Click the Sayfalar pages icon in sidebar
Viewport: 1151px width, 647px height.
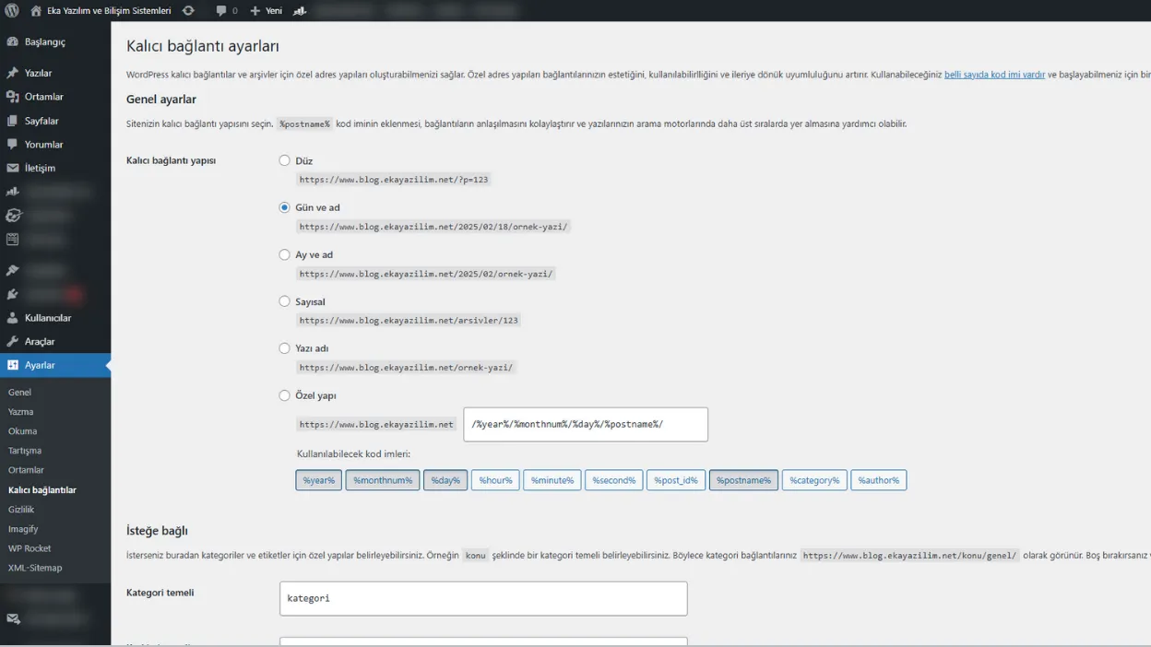point(12,121)
